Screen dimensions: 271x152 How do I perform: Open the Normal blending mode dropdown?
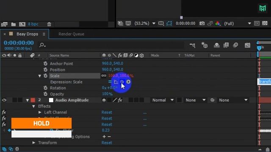click(x=163, y=100)
